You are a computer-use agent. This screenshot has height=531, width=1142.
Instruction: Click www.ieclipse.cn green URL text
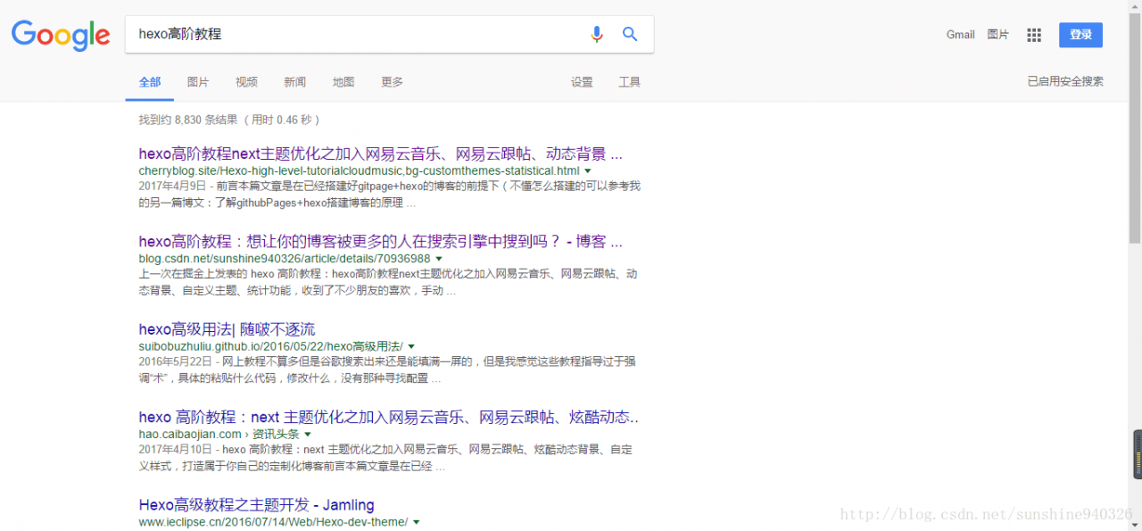click(x=273, y=522)
